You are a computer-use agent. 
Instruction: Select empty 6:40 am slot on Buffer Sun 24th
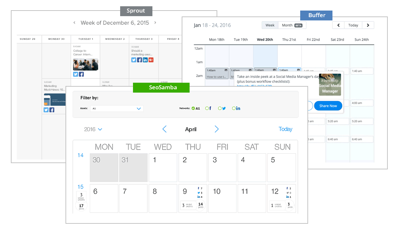click(x=362, y=139)
